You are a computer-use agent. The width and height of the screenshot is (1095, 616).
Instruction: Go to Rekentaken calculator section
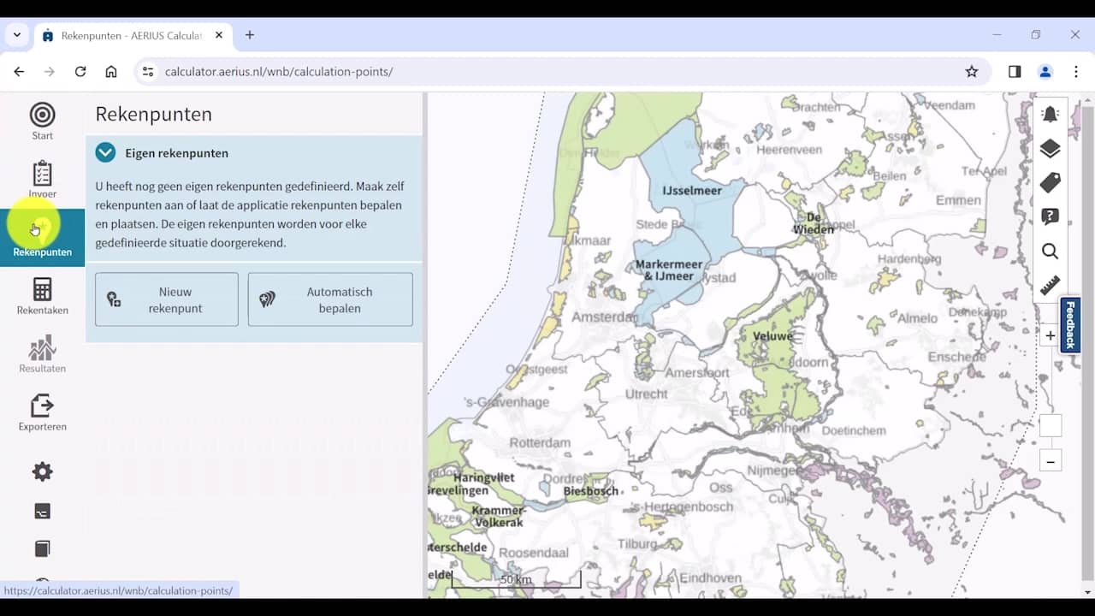(42, 296)
